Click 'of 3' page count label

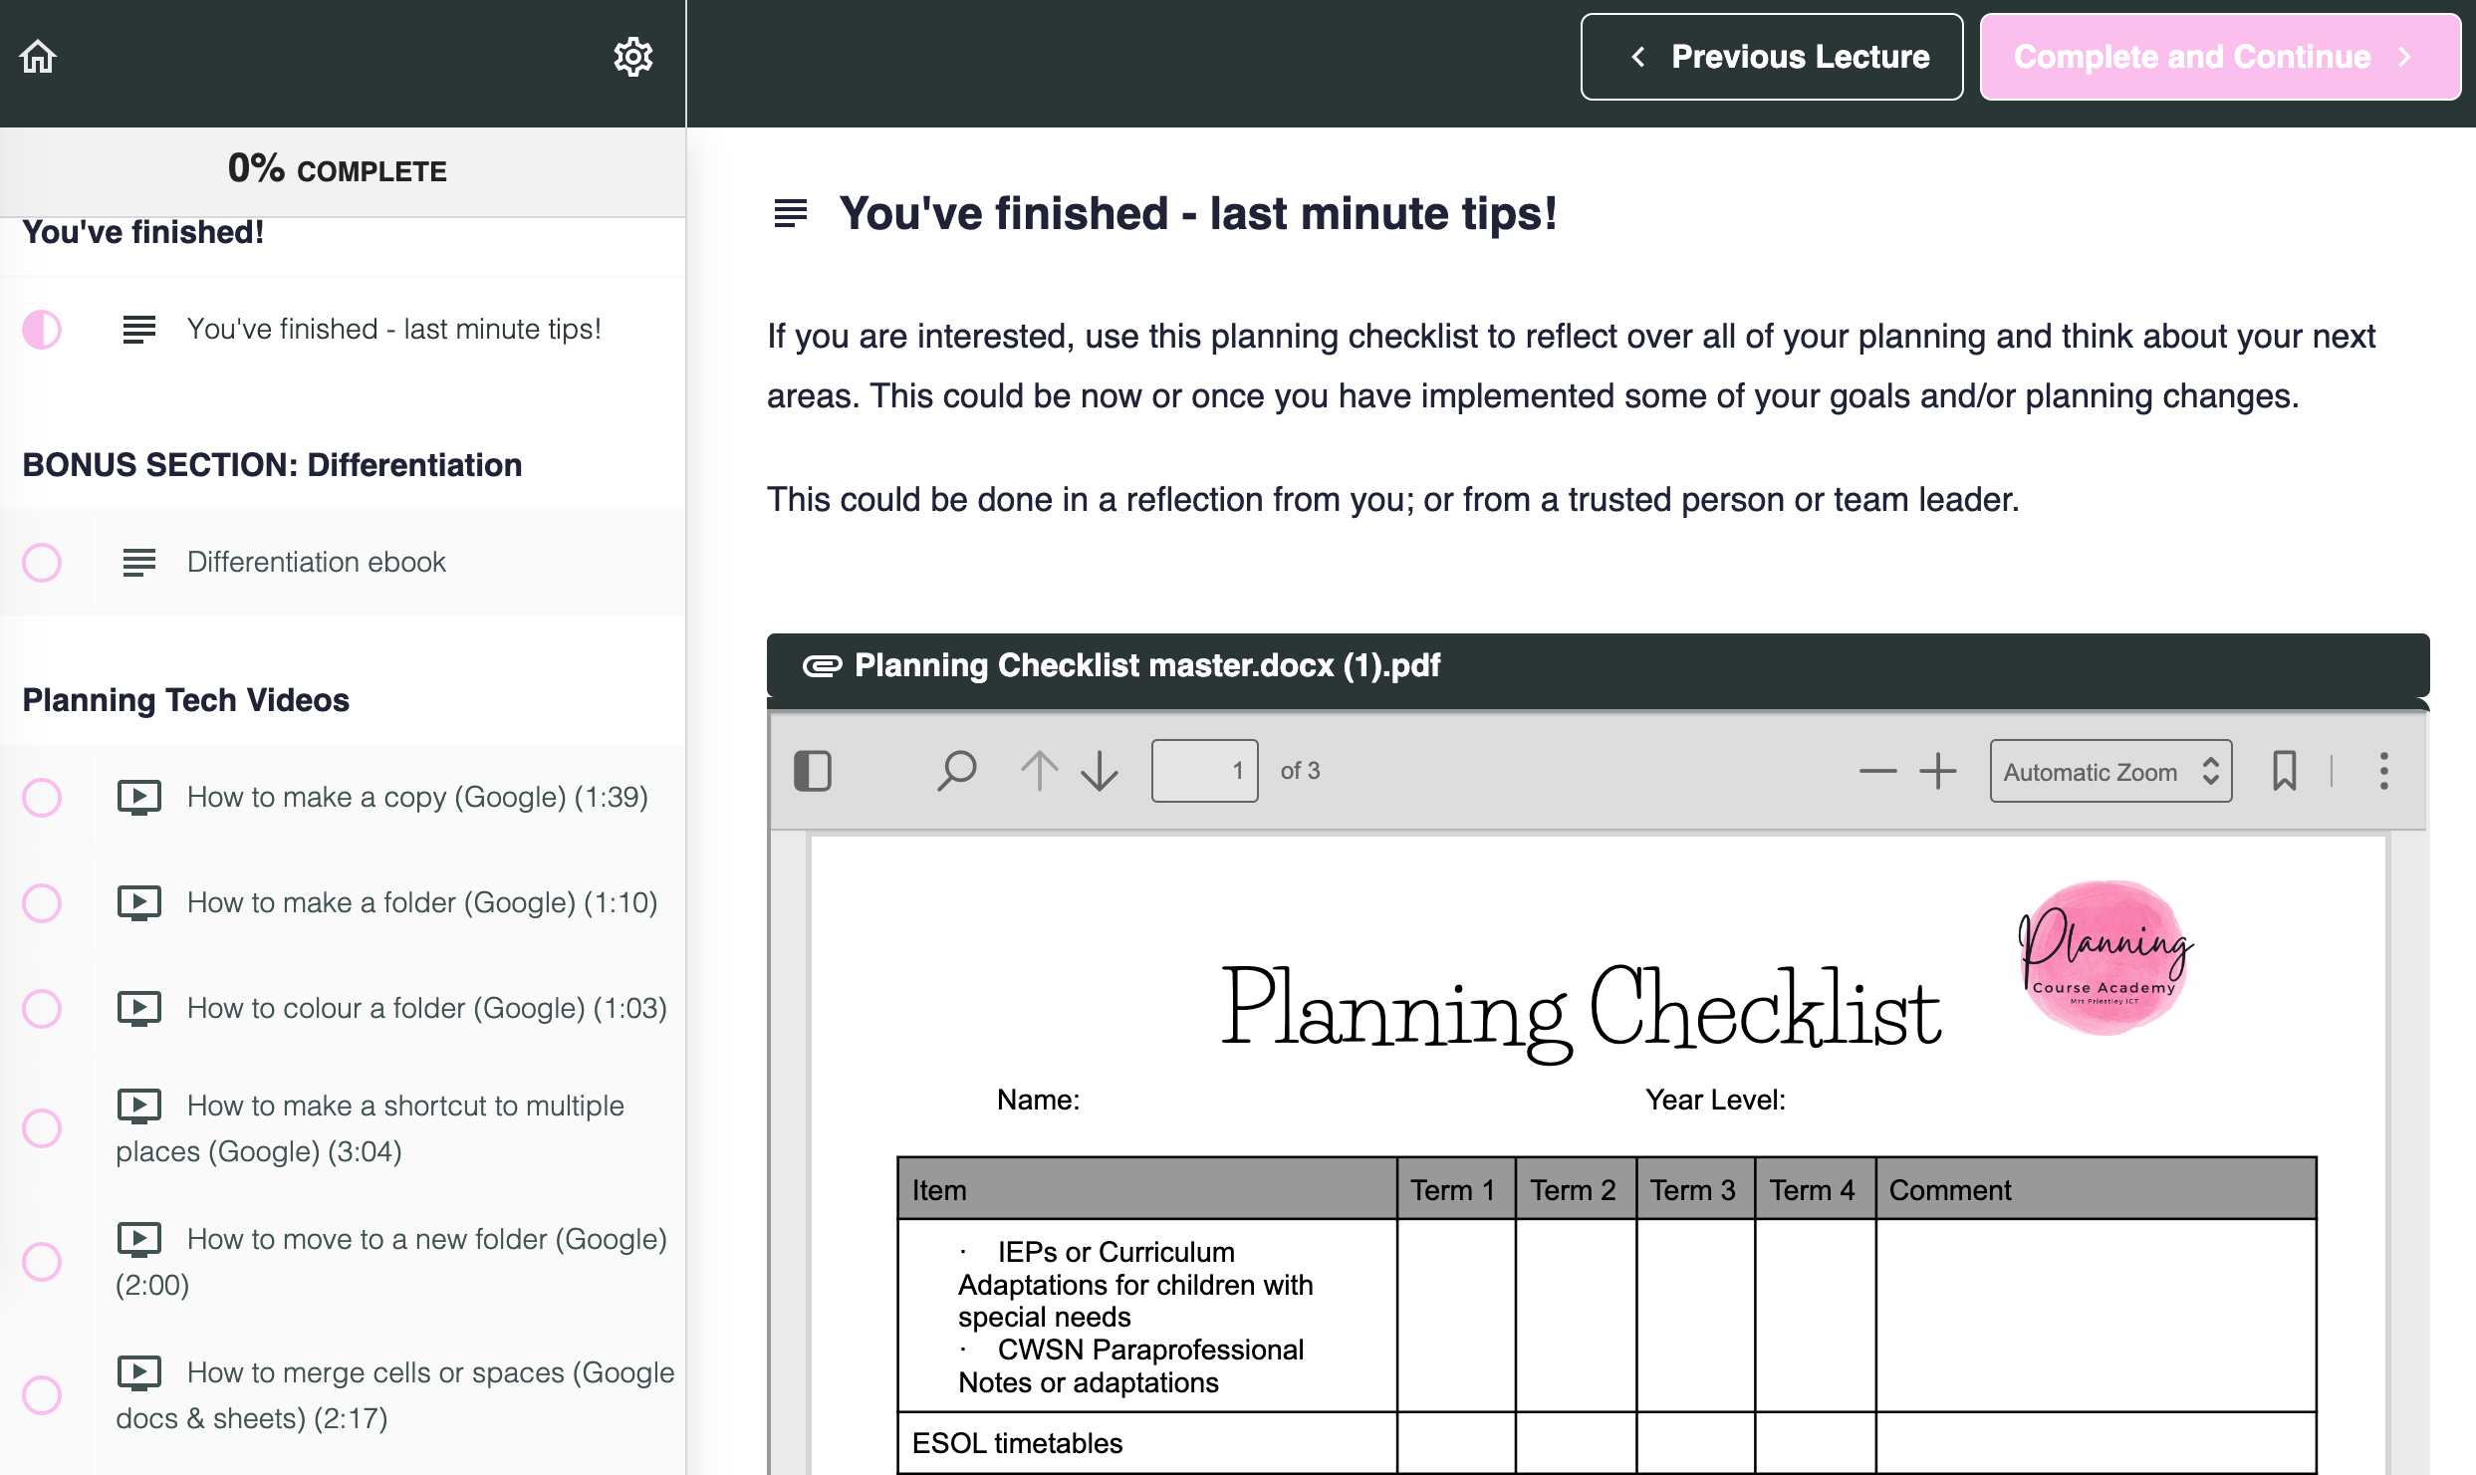[1300, 771]
